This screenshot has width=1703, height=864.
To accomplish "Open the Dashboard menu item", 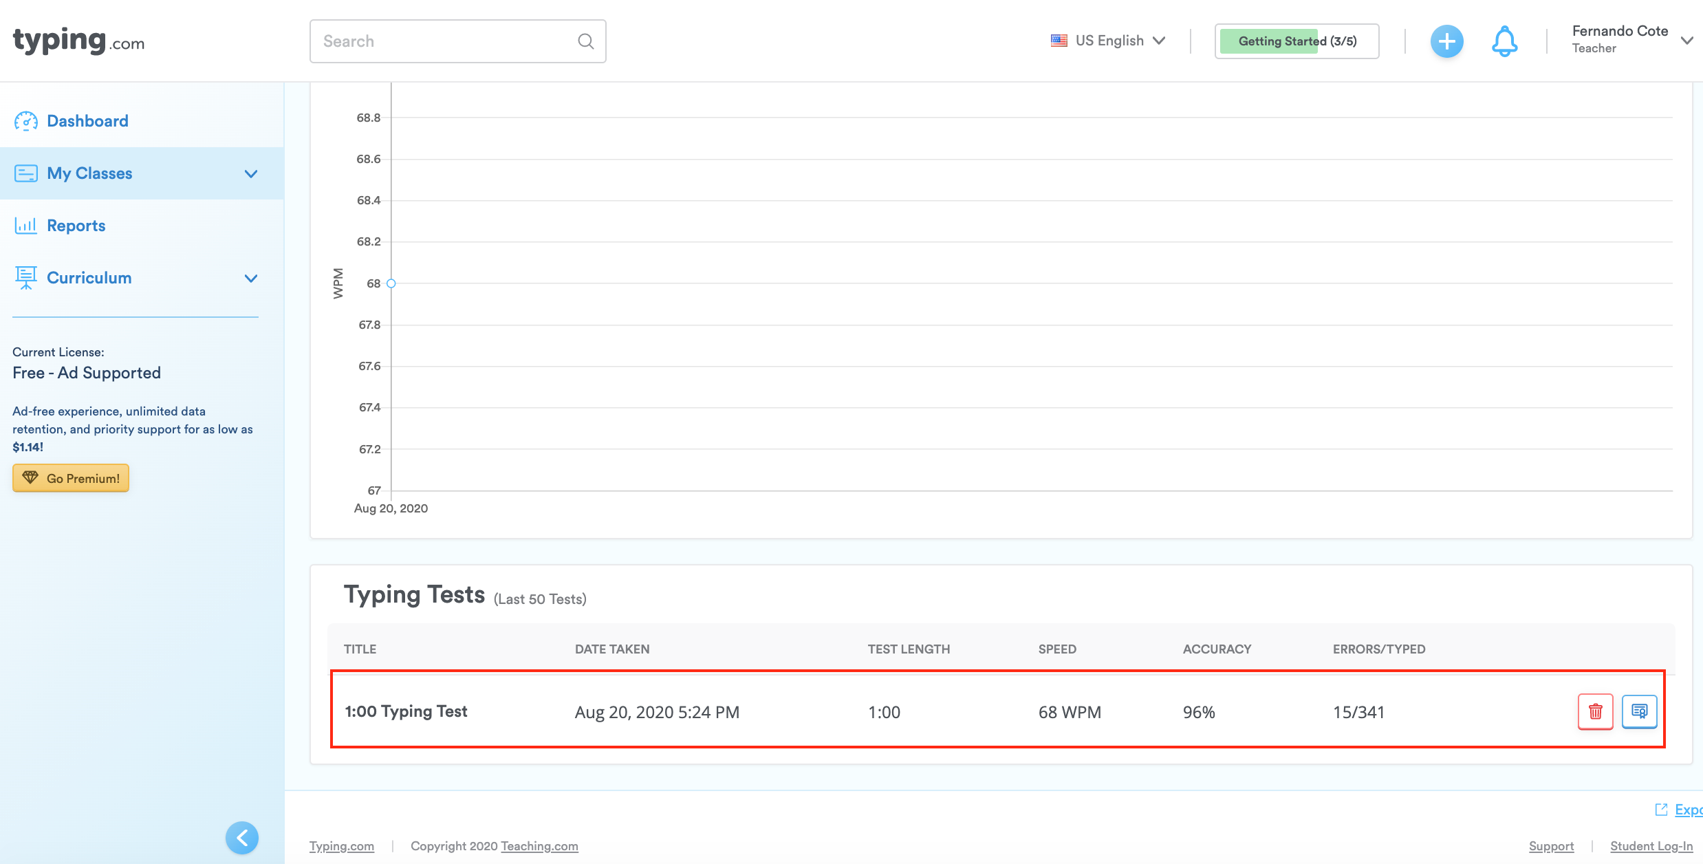I will [x=87, y=121].
